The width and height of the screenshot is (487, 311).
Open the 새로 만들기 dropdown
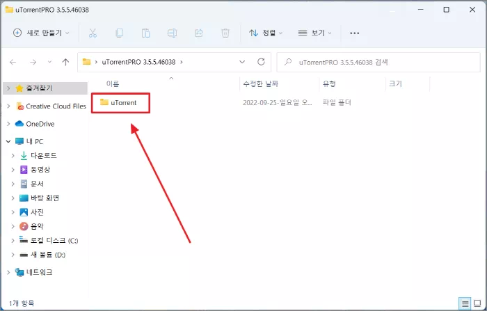(41, 33)
